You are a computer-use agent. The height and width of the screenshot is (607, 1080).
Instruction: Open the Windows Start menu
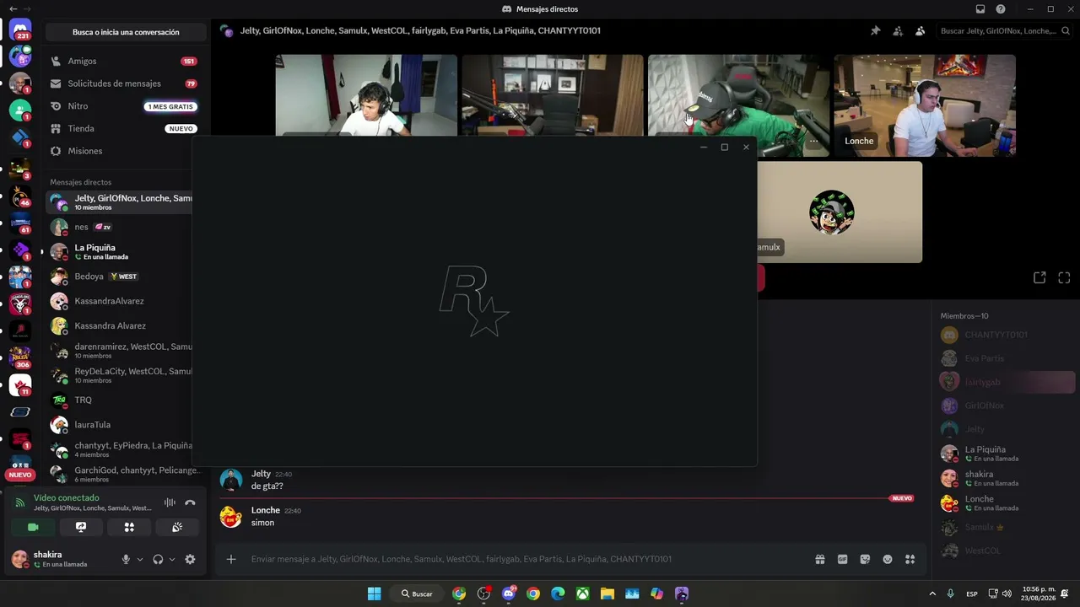(x=374, y=594)
